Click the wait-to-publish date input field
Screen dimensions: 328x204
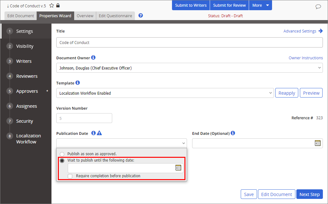pyautogui.click(x=126, y=168)
